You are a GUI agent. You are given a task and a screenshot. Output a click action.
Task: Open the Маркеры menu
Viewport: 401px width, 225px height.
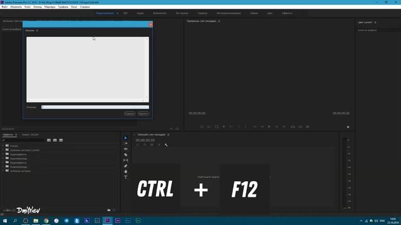49,7
